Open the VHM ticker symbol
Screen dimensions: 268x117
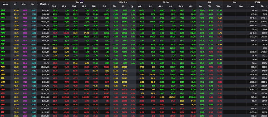3,82
